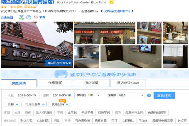Toggle the 闪住 payment filter
Viewport: 189px width, 126px height.
[57, 121]
